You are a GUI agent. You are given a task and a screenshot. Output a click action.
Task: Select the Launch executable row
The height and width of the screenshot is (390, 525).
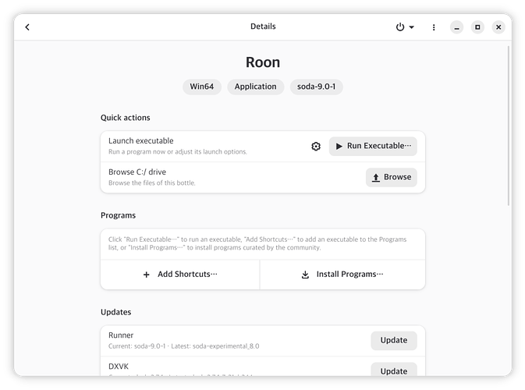click(x=263, y=147)
